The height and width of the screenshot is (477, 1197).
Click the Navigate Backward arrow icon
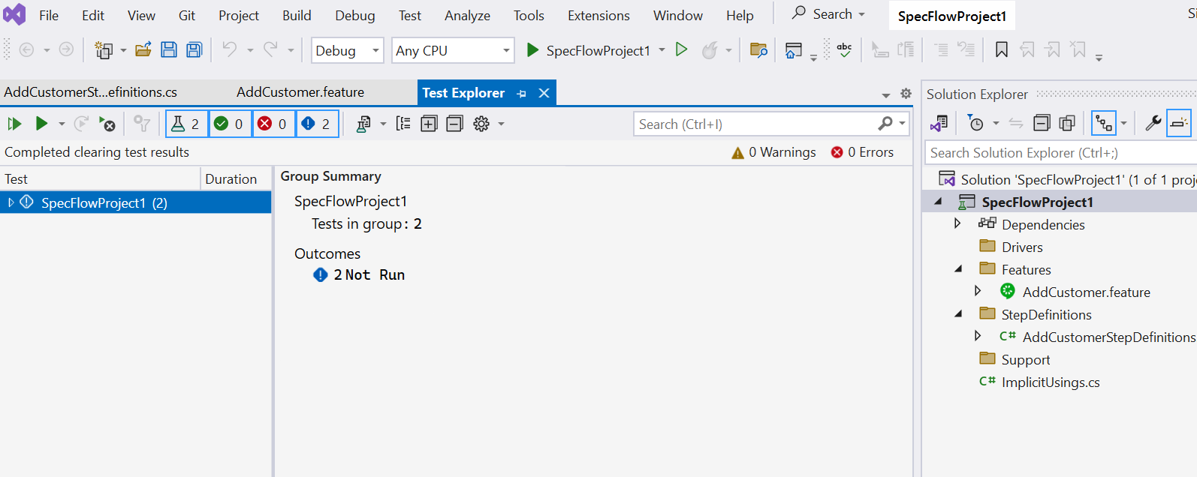26,50
